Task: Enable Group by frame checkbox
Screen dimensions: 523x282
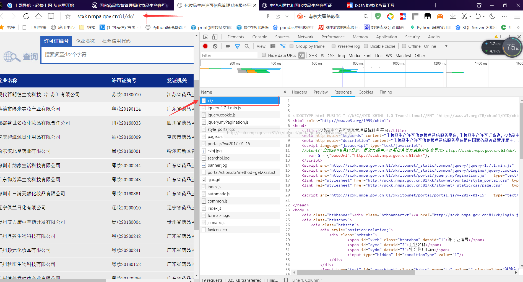Action: coord(292,46)
